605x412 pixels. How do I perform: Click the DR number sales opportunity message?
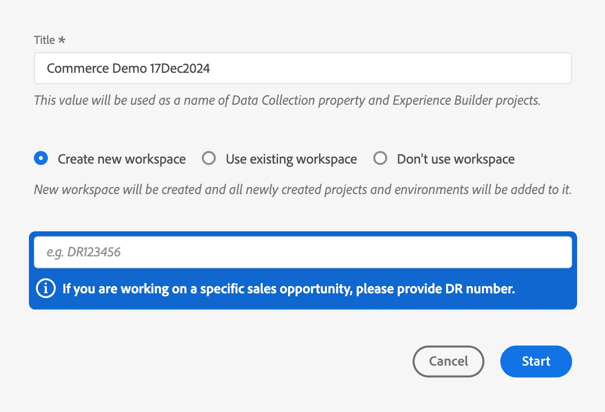[x=289, y=289]
